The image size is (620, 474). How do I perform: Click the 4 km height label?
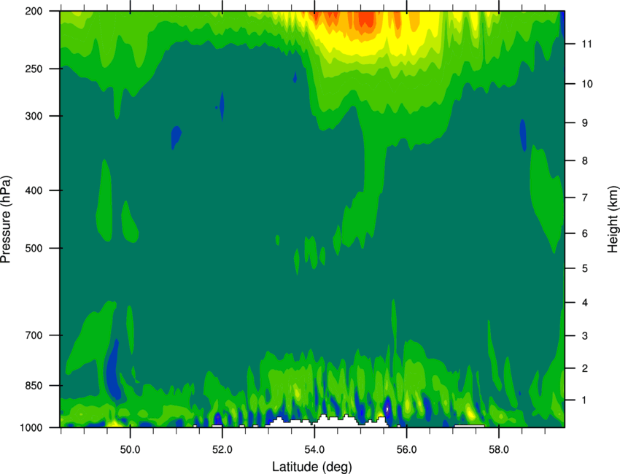tap(585, 303)
